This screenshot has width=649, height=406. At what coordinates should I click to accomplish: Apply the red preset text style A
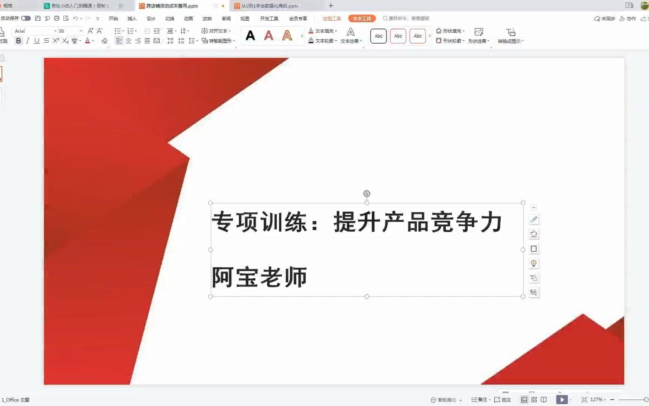[x=269, y=36]
